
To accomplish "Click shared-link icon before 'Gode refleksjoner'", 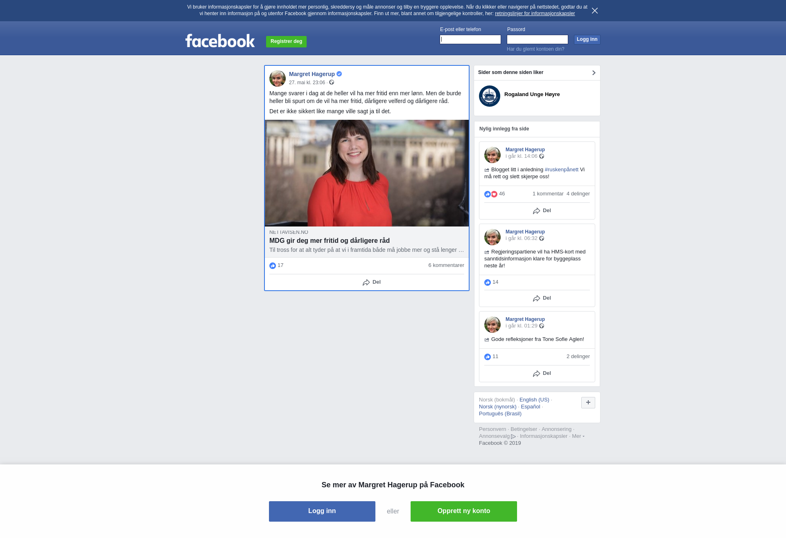I will pos(487,340).
